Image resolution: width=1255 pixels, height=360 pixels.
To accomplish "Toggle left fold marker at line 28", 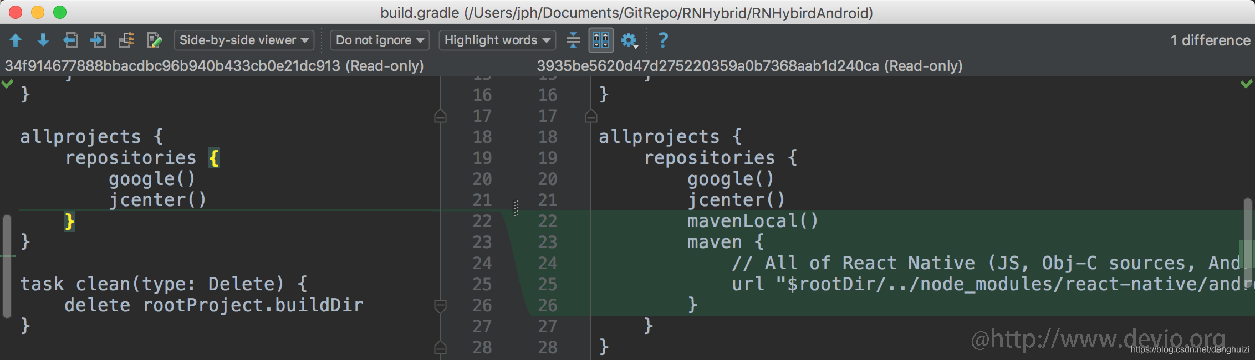I will [440, 348].
